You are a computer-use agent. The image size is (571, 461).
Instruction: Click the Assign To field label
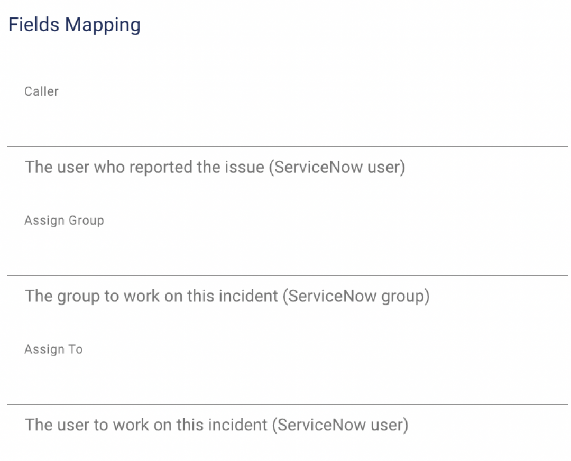pos(53,349)
